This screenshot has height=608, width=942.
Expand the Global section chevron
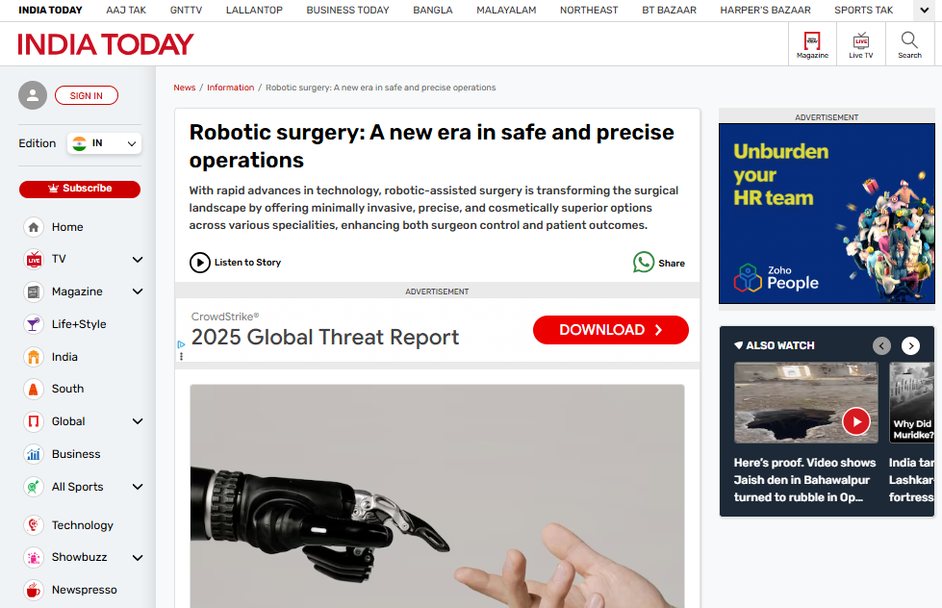138,421
